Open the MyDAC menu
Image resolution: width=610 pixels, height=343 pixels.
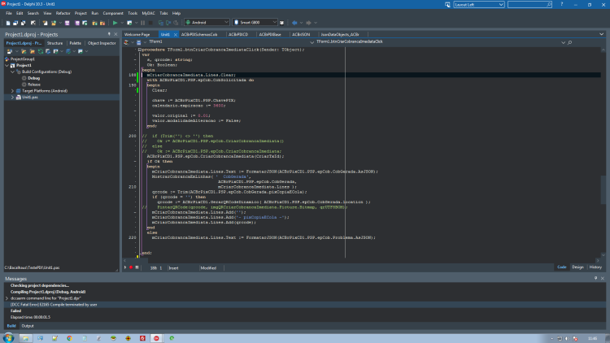(x=148, y=13)
